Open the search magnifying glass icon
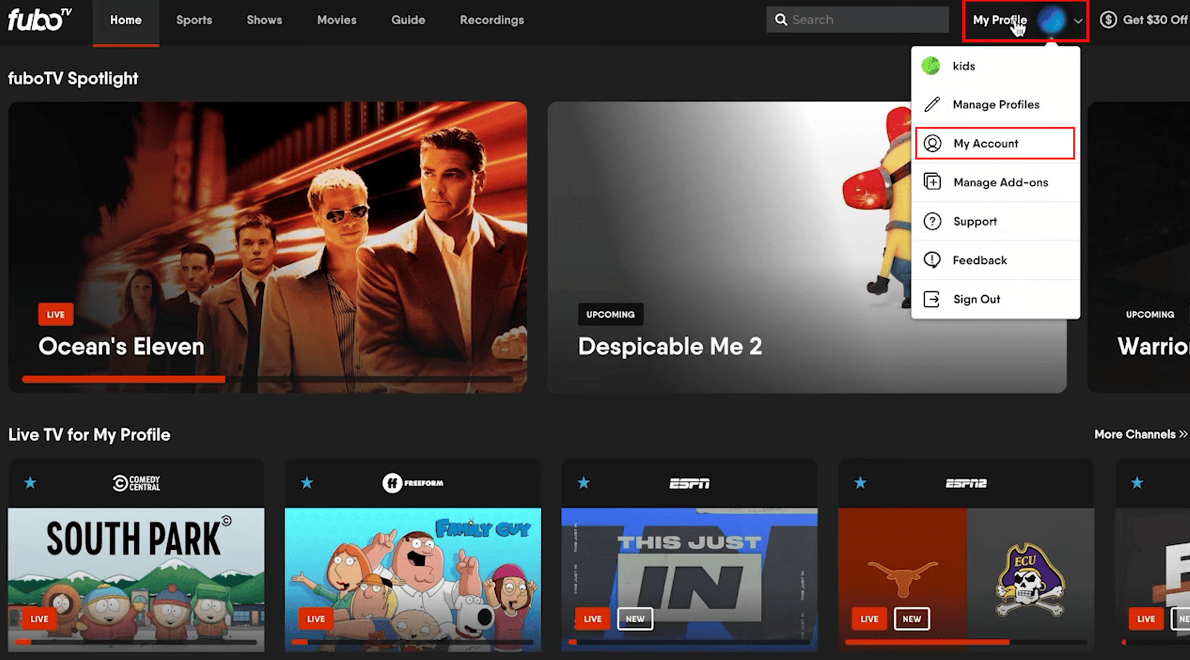Image resolution: width=1190 pixels, height=660 pixels. pos(781,19)
